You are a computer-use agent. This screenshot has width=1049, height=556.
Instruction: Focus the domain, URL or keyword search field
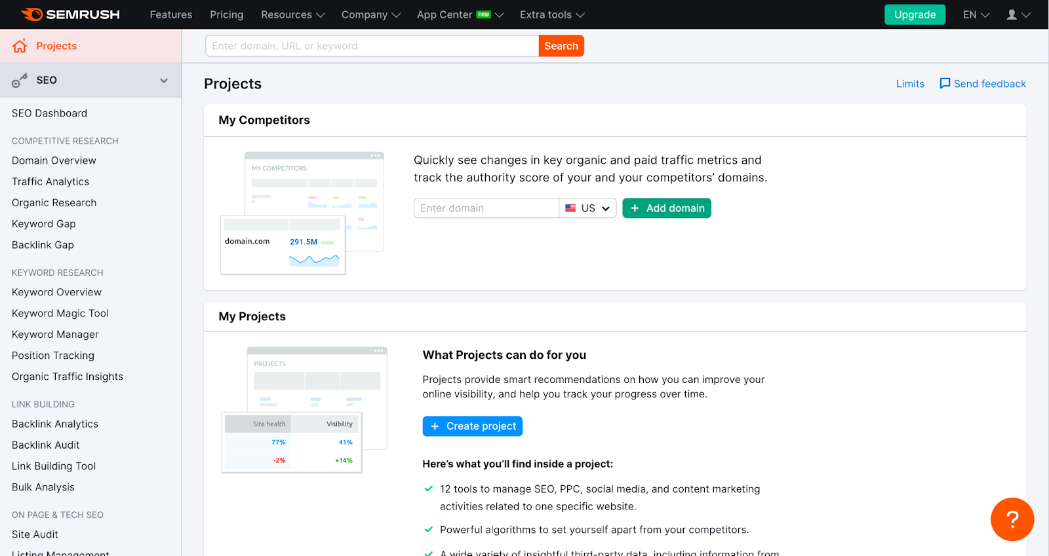pos(372,46)
